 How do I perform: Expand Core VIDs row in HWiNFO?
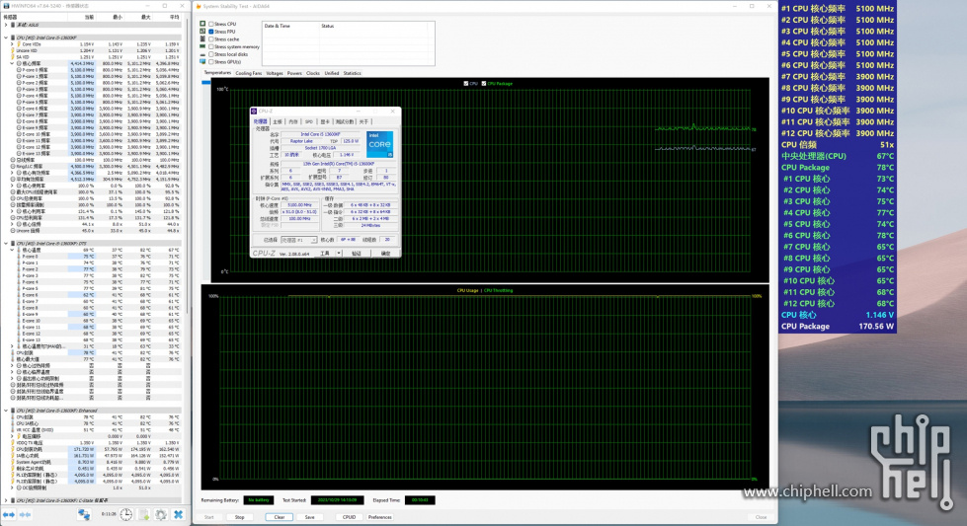[12, 44]
